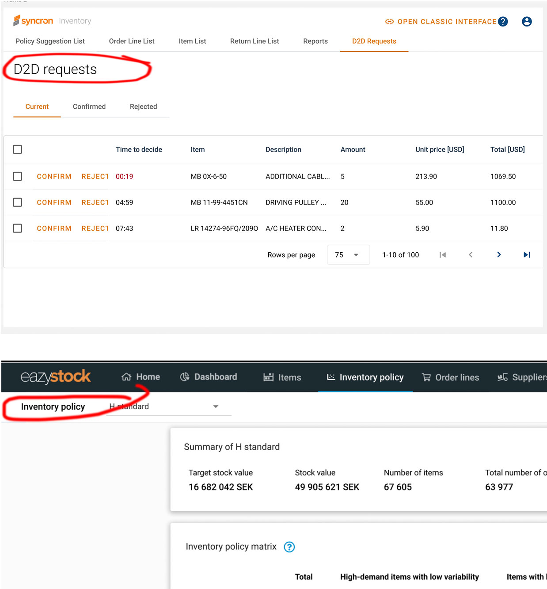Tick the LR 14274-96FQ/2090 row checkbox
Screen dimensions: 547x589
click(18, 228)
